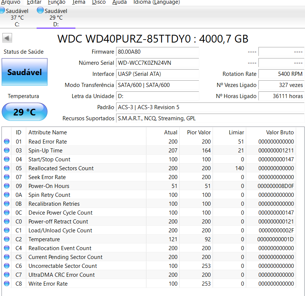Viewport: 305px width, 296px height.
Task: Click the Valor Bruto column header
Action: coord(280,132)
